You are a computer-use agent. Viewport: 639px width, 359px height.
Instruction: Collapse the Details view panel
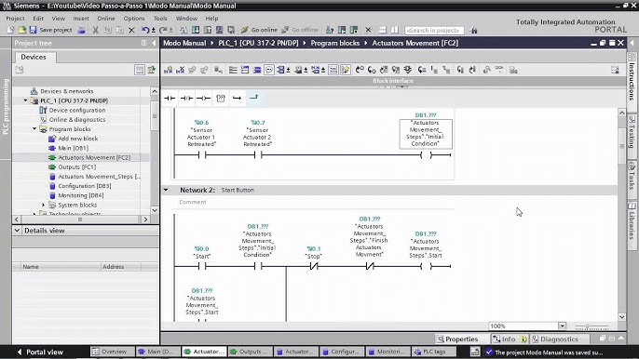[17, 231]
